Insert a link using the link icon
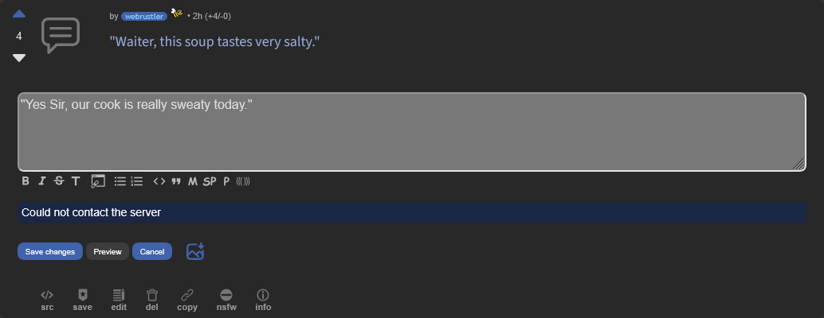824x318 pixels. coord(98,181)
